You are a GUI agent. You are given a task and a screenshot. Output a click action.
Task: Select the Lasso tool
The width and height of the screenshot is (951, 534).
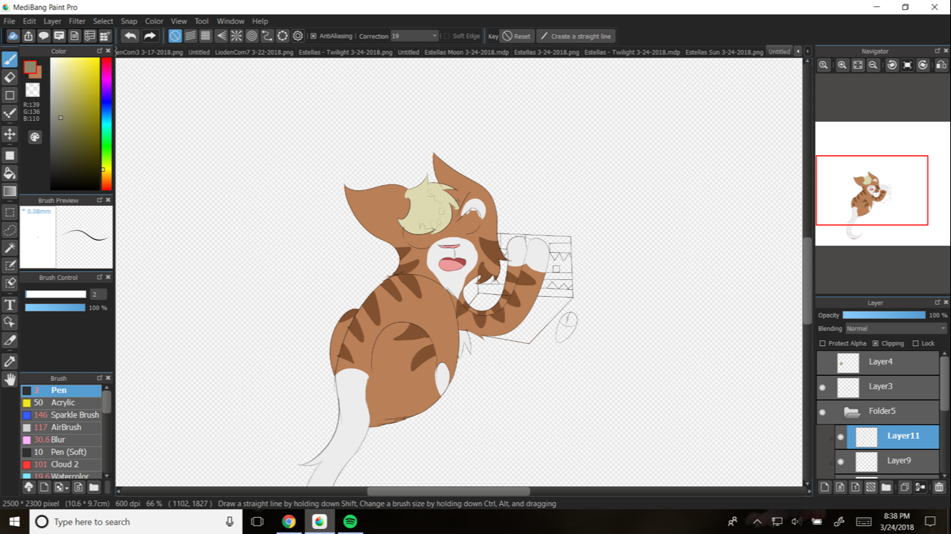click(x=10, y=230)
